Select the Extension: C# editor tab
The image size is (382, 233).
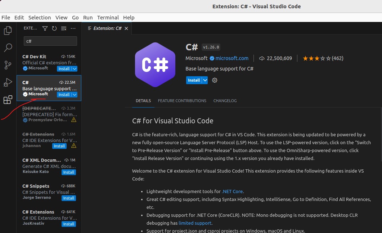[107, 28]
